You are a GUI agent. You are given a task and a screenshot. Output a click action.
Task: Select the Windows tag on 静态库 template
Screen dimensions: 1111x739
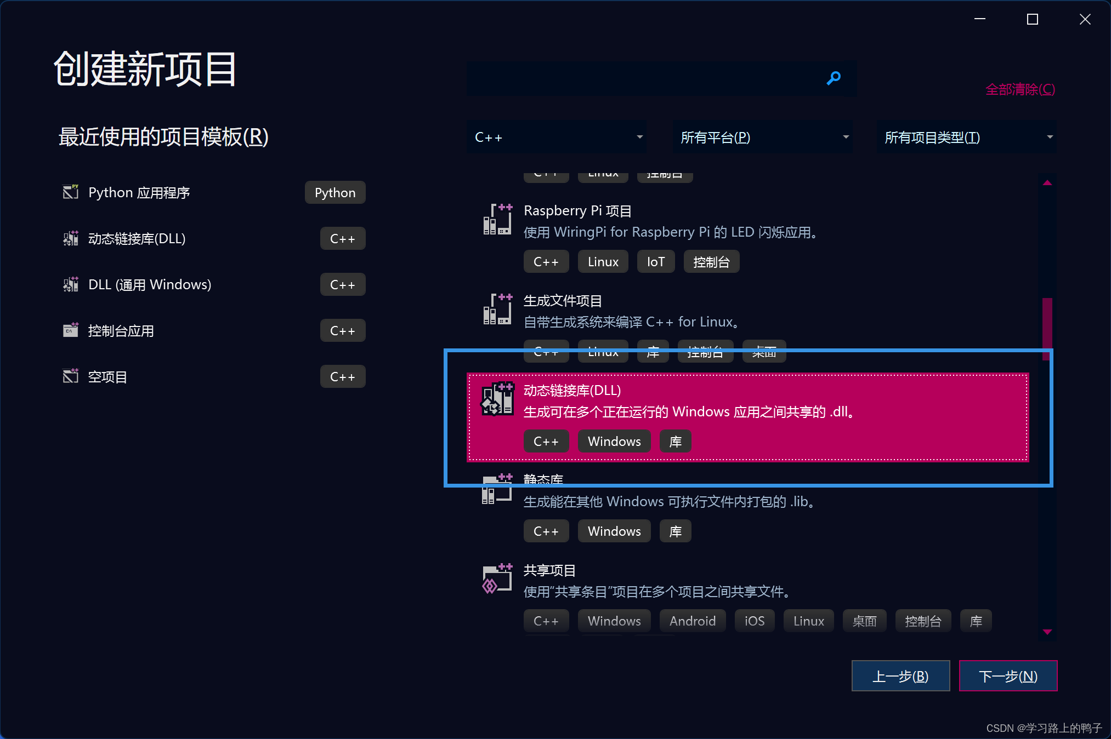pos(614,530)
